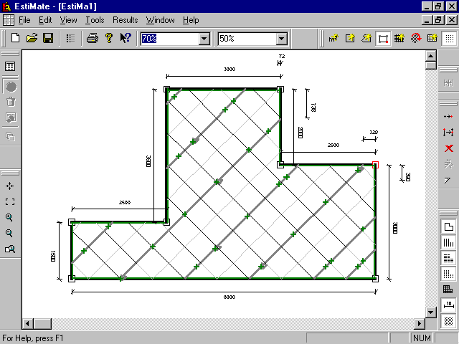Toggle the floor outline shape layer button
Image resolution: width=459 pixels, height=344 pixels.
click(448, 226)
